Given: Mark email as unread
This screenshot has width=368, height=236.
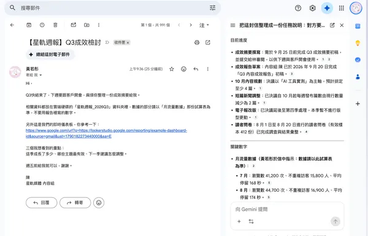Looking at the screenshot, I should click(74, 25).
